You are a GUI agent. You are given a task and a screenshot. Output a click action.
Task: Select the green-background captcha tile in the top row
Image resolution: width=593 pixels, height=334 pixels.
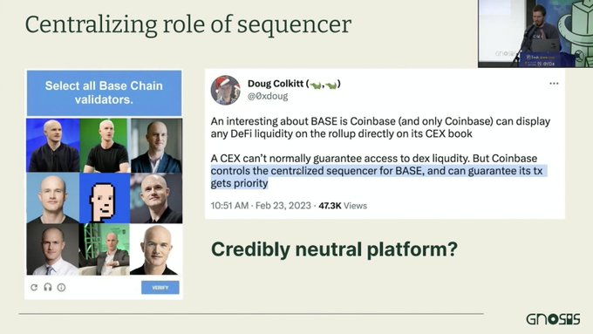click(105, 146)
